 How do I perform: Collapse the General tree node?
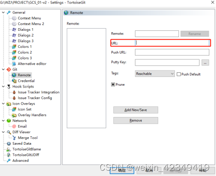3,13
